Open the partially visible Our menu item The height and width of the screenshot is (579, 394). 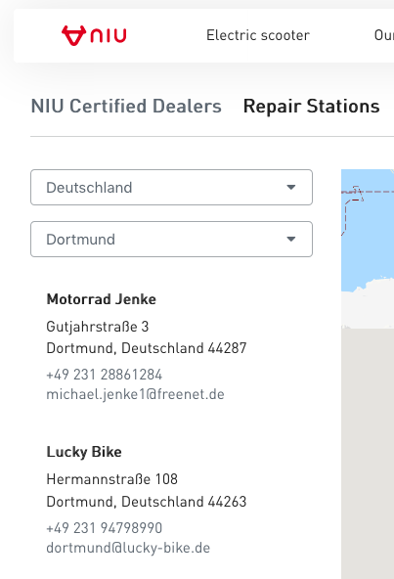(x=384, y=35)
